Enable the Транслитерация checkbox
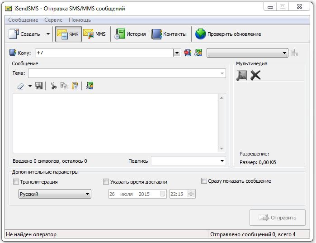The height and width of the screenshot is (243, 316). [16, 182]
